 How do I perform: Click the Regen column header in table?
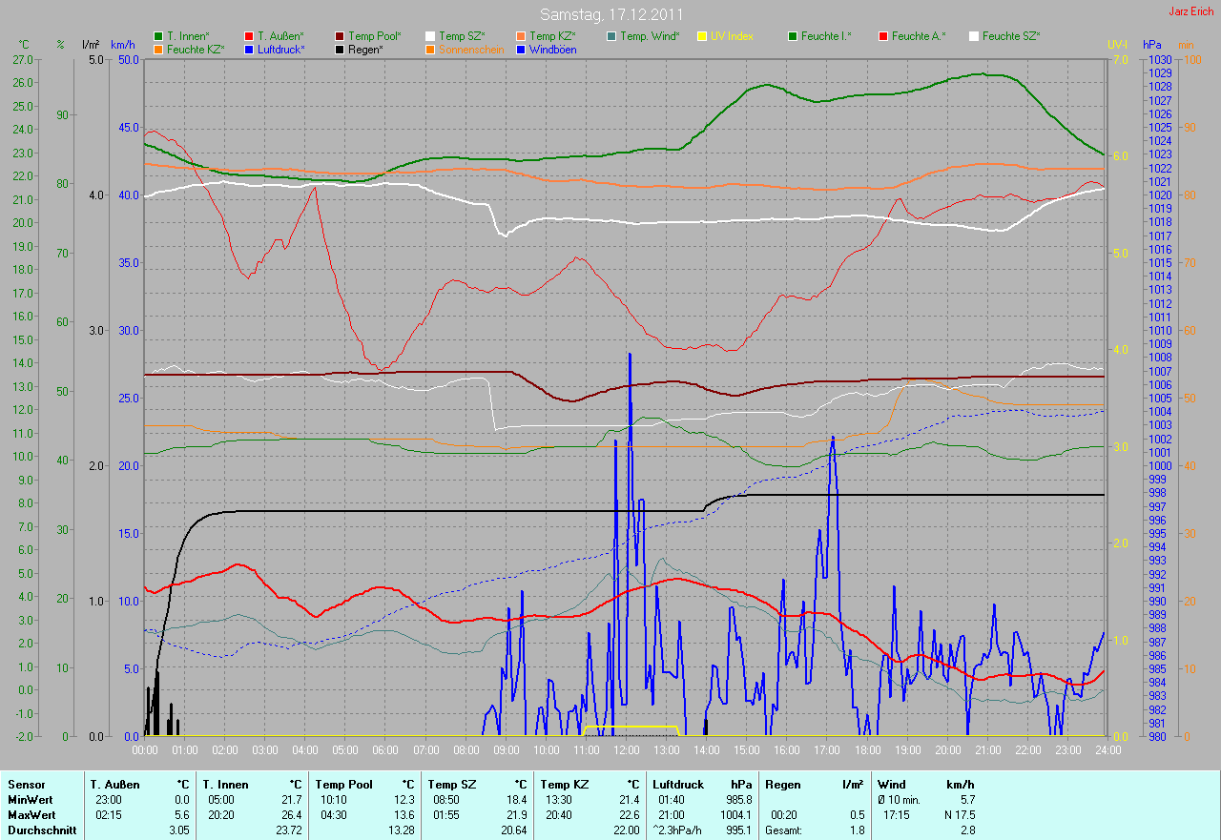tap(782, 785)
